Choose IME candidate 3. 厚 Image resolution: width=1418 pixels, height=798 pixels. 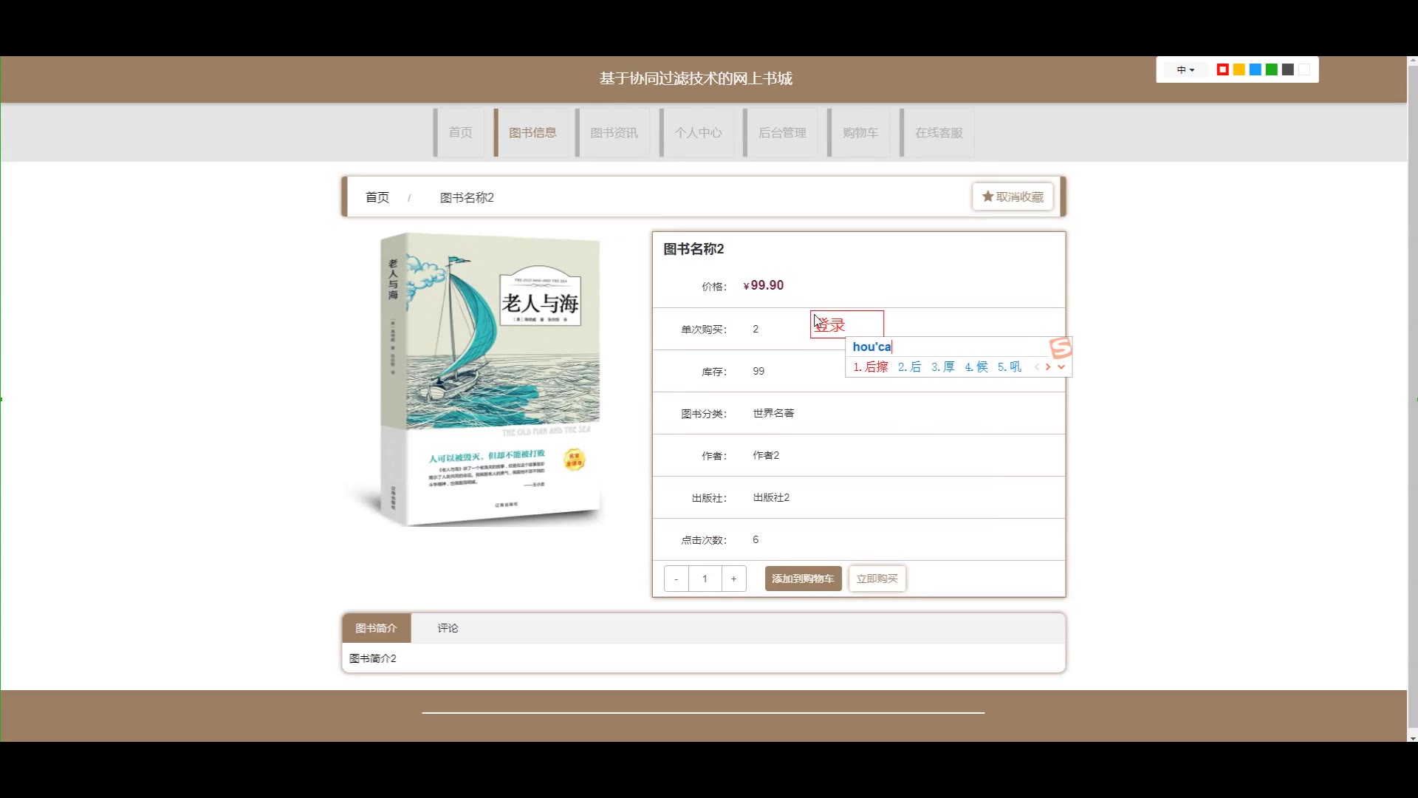coord(942,366)
